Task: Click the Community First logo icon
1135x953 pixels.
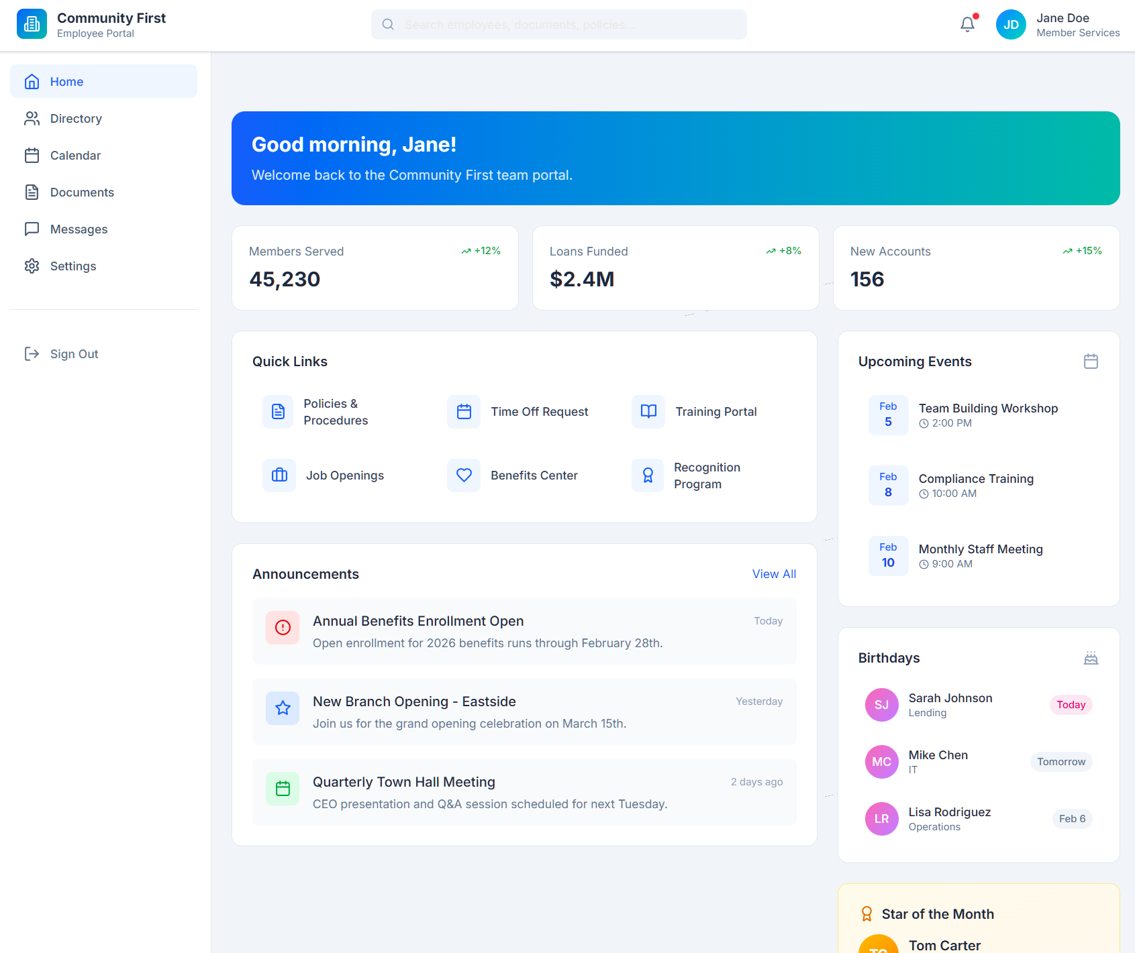Action: click(x=32, y=23)
